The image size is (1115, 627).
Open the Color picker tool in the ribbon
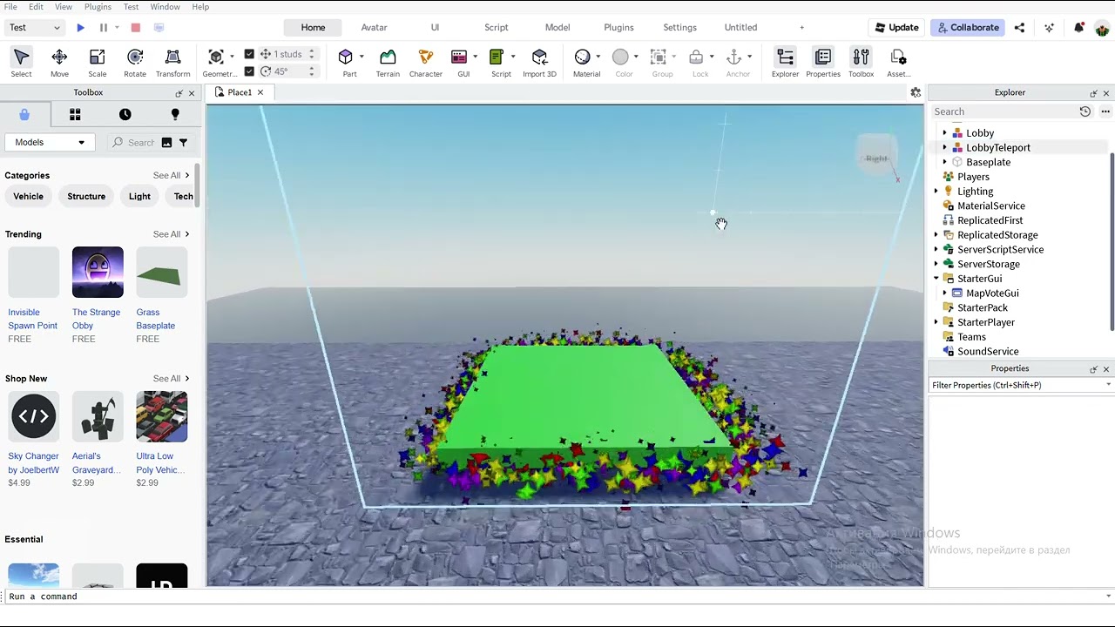click(620, 57)
